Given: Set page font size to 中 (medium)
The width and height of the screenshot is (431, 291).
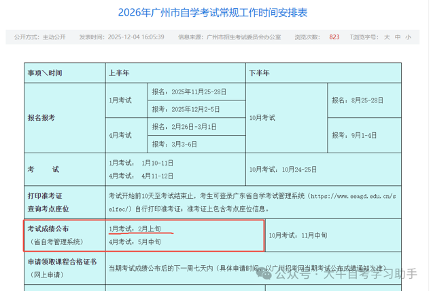Looking at the screenshot, I should 398,37.
